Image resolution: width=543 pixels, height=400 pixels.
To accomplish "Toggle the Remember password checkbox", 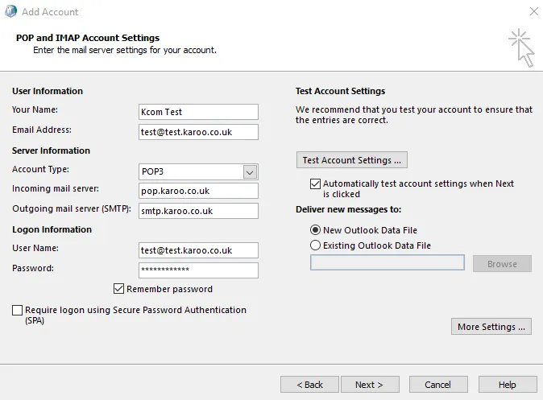I will [x=118, y=289].
